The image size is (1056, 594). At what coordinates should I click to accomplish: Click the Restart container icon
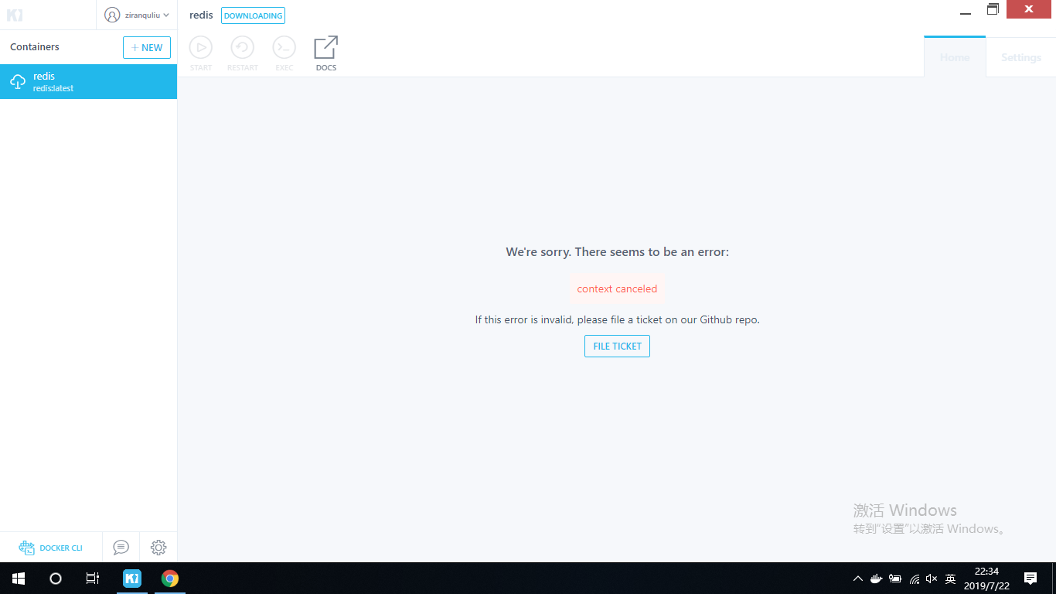pyautogui.click(x=242, y=48)
